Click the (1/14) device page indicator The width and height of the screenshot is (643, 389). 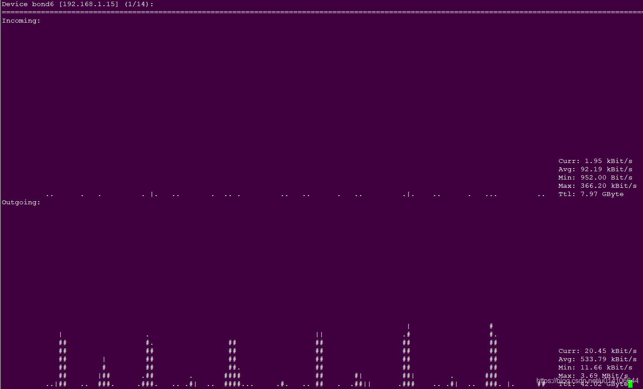(x=137, y=4)
